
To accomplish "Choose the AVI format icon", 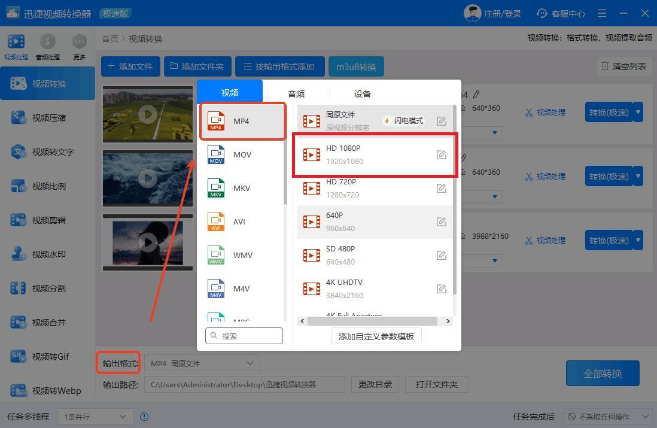I will pos(216,221).
